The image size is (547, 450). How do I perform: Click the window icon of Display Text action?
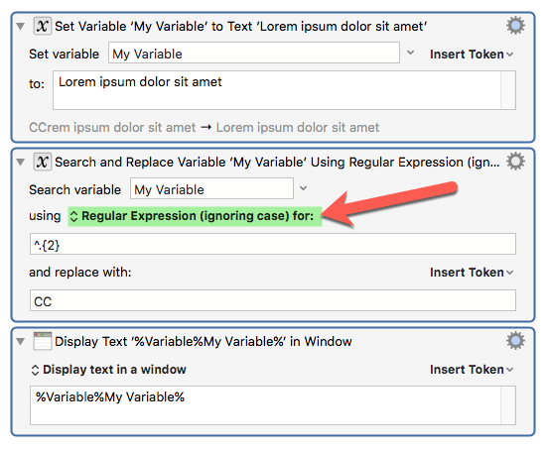pyautogui.click(x=43, y=341)
